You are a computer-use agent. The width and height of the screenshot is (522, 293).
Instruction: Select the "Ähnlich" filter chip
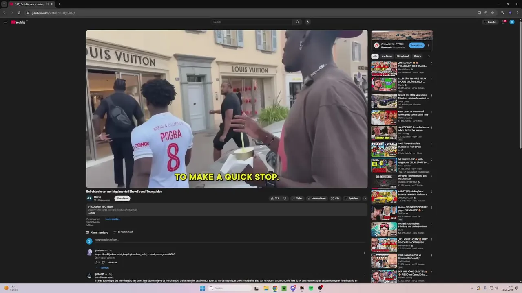coord(417,56)
